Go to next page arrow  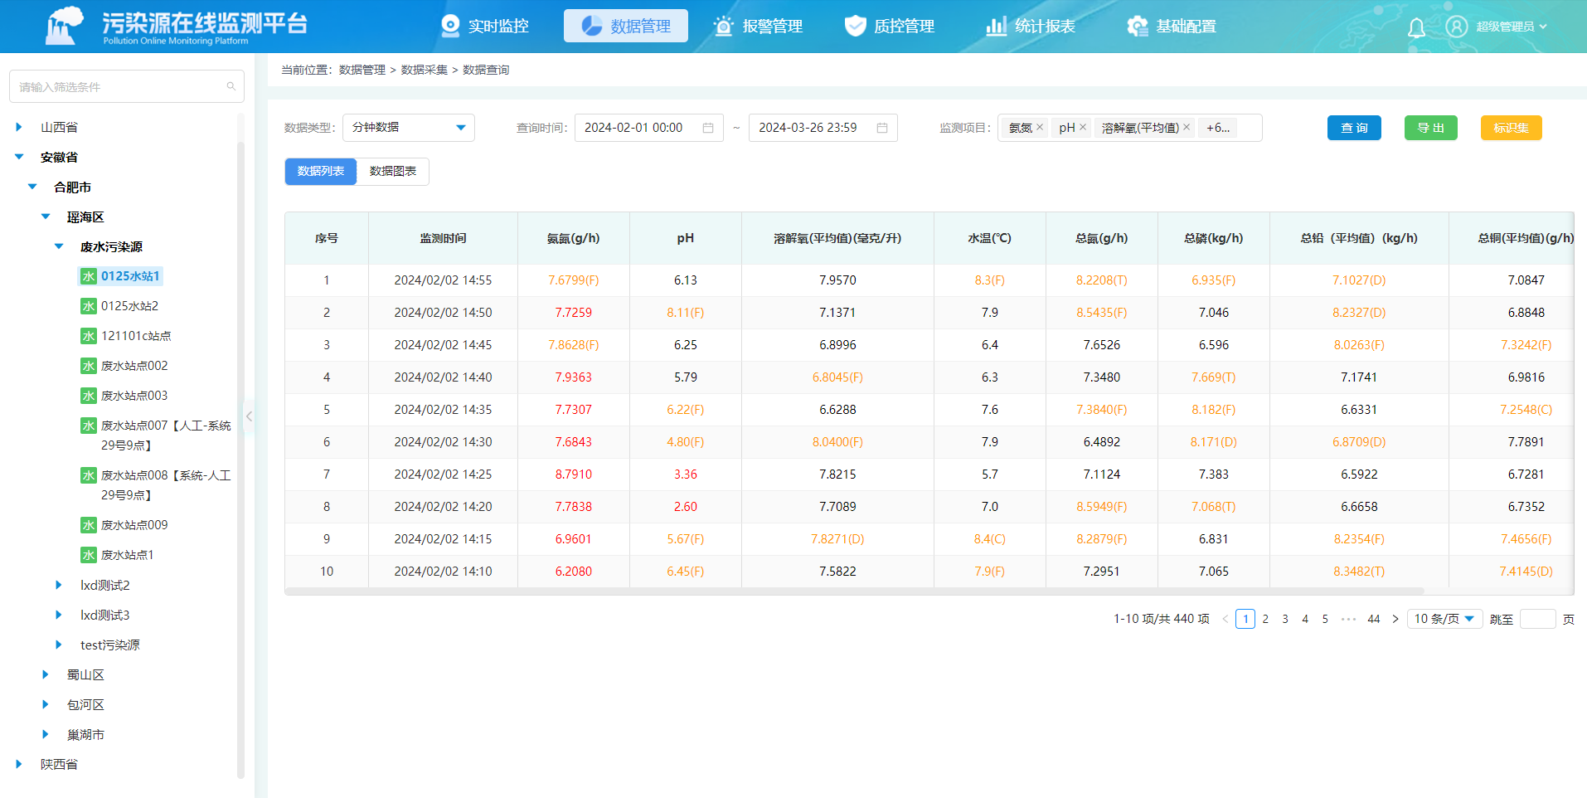(x=1395, y=619)
